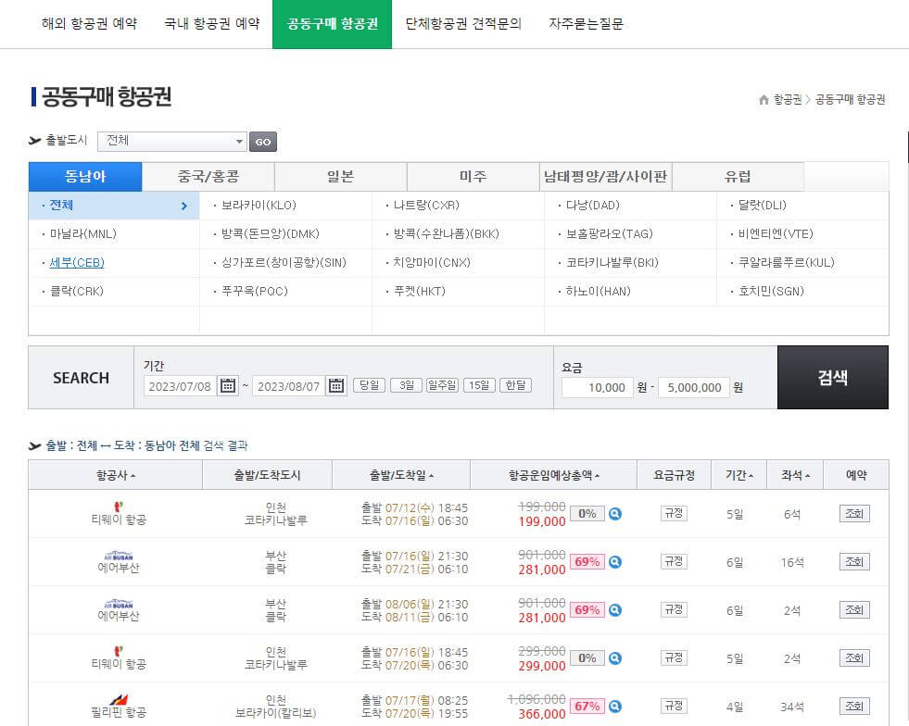Switch to the 미주 region tab
Image resolution: width=909 pixels, height=726 pixels.
coord(472,175)
